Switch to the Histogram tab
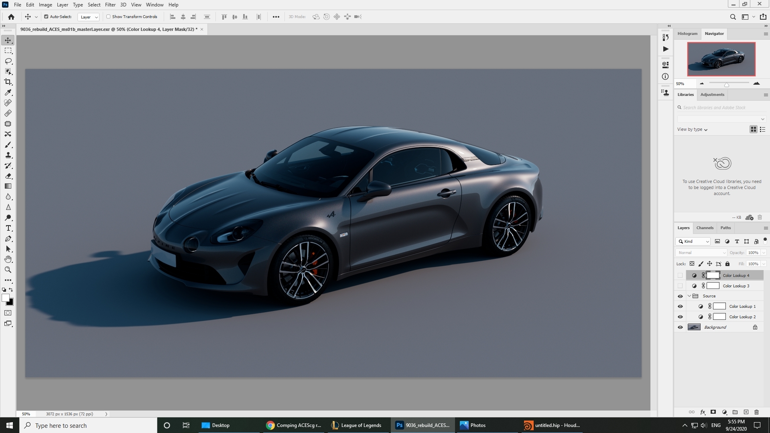The width and height of the screenshot is (770, 433). point(687,33)
